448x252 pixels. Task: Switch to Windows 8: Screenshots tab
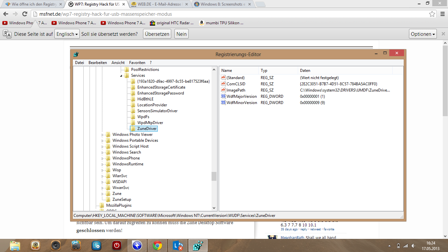tap(222, 4)
